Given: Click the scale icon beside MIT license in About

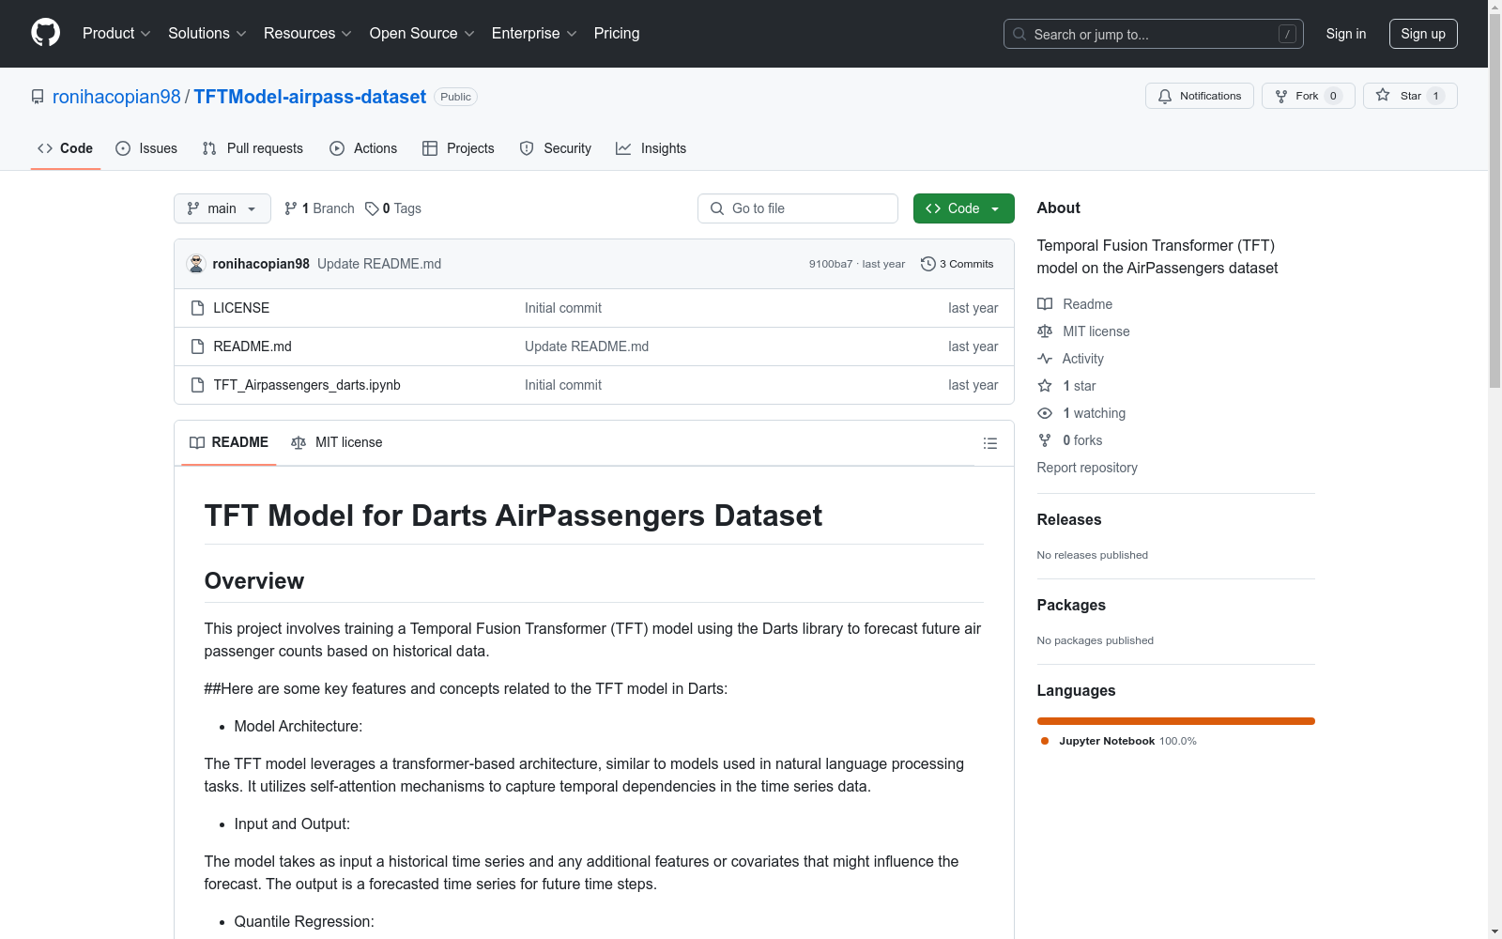Looking at the screenshot, I should [x=1045, y=331].
